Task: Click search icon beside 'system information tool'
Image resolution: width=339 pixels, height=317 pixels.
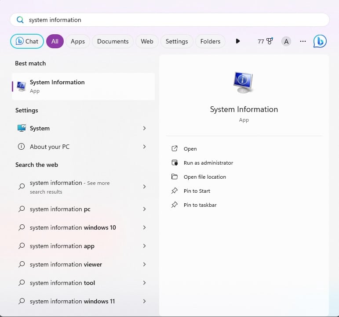Action: (x=22, y=283)
